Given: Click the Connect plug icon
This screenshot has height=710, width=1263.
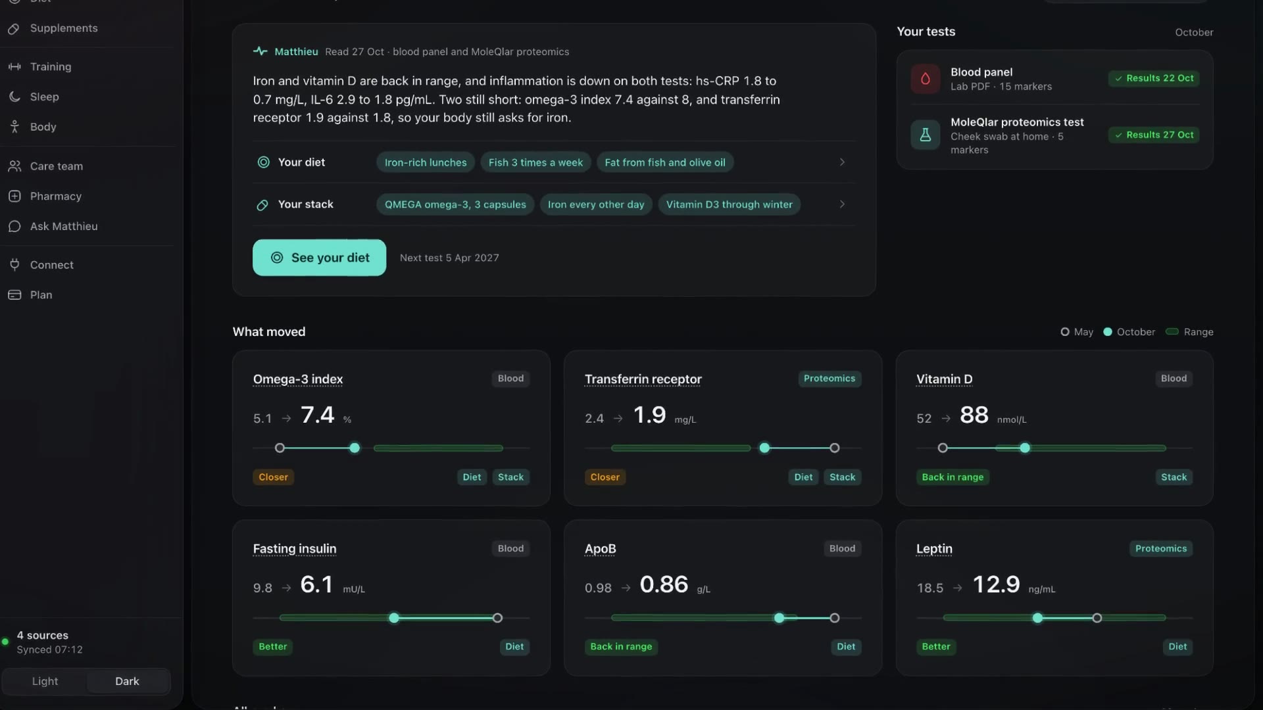Looking at the screenshot, I should 14,265.
